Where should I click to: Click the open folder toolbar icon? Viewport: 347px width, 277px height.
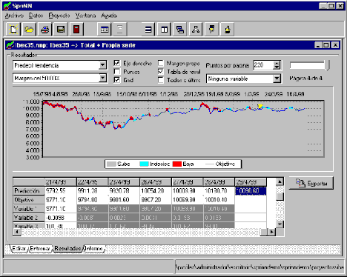tap(29, 30)
